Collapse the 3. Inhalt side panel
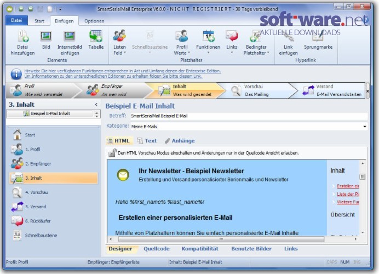Image resolution: width=379 pixels, height=274 pixels. [x=96, y=105]
